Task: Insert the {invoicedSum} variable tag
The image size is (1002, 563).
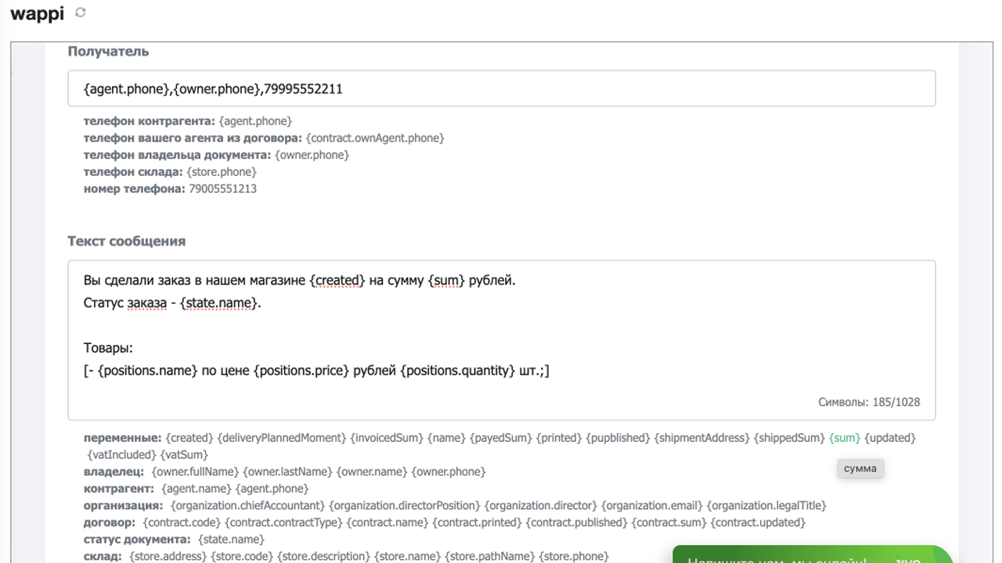Action: pyautogui.click(x=387, y=438)
